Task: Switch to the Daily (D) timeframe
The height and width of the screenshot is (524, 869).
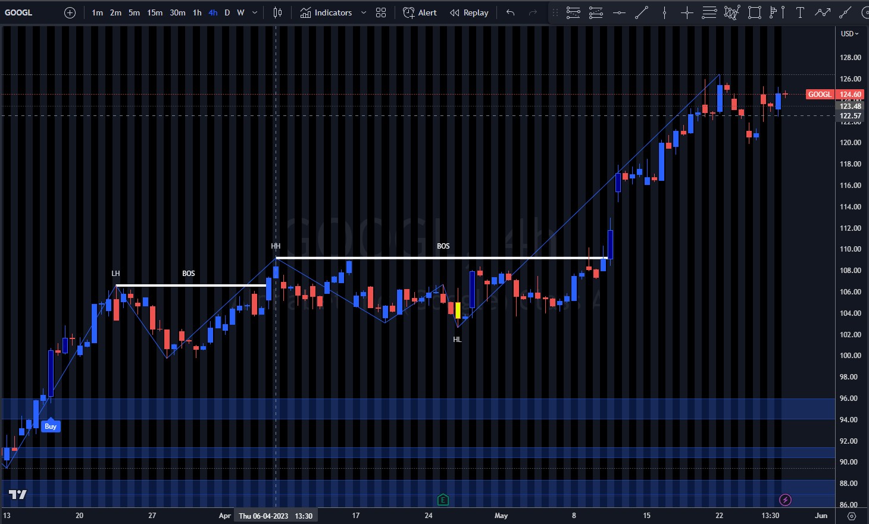Action: (x=227, y=12)
